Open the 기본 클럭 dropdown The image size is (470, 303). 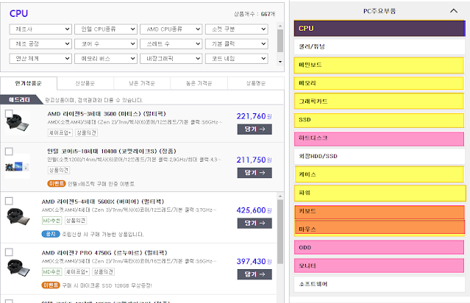(x=237, y=43)
